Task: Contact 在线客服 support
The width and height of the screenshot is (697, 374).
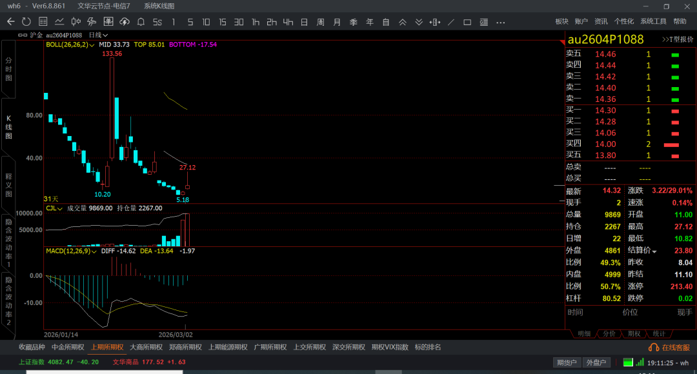Action: 669,348
